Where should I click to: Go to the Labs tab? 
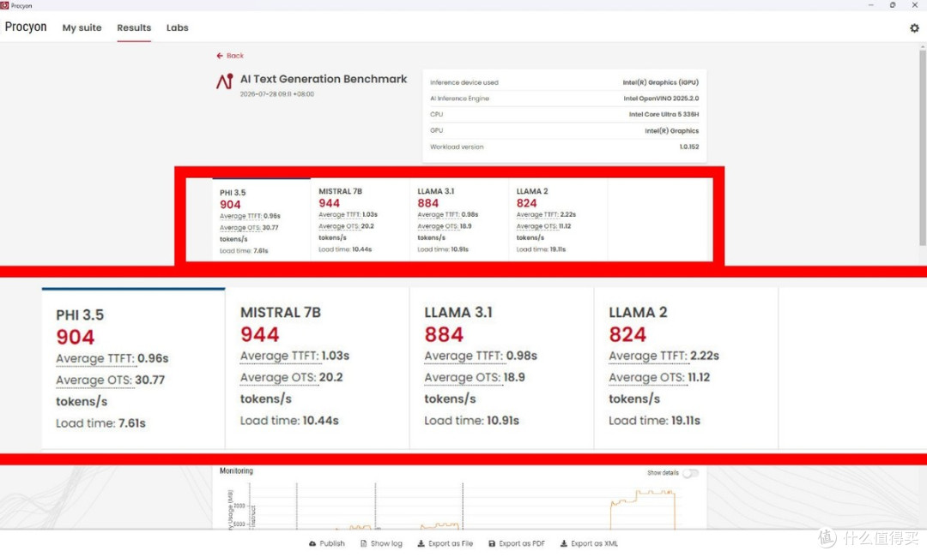pyautogui.click(x=178, y=27)
